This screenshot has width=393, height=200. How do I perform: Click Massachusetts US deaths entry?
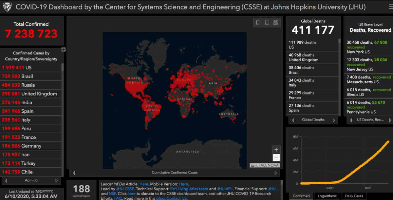[369, 79]
